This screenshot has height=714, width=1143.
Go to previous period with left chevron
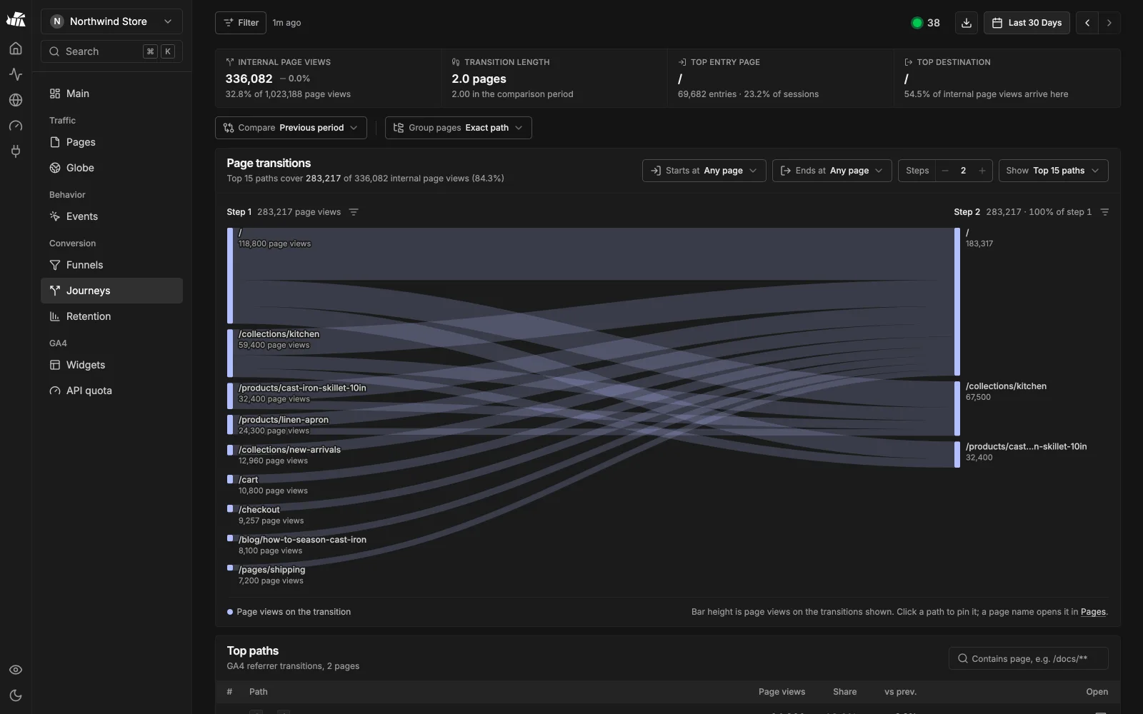tap(1087, 23)
